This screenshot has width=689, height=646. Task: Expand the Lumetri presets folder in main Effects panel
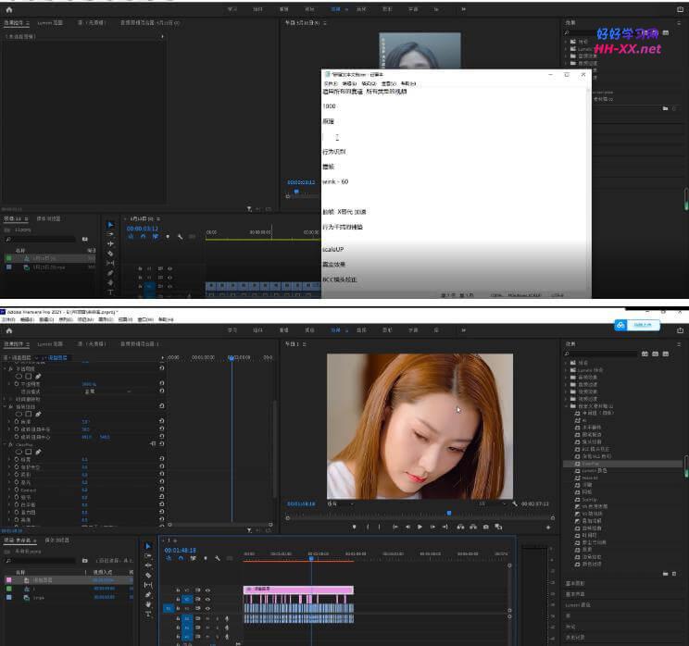coord(566,370)
